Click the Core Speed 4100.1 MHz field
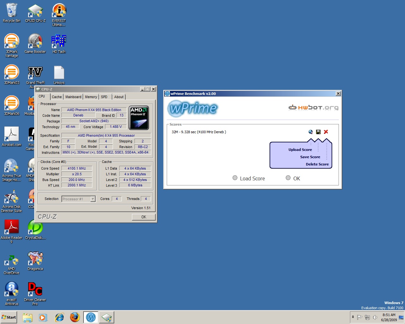The image size is (405, 324). click(77, 168)
